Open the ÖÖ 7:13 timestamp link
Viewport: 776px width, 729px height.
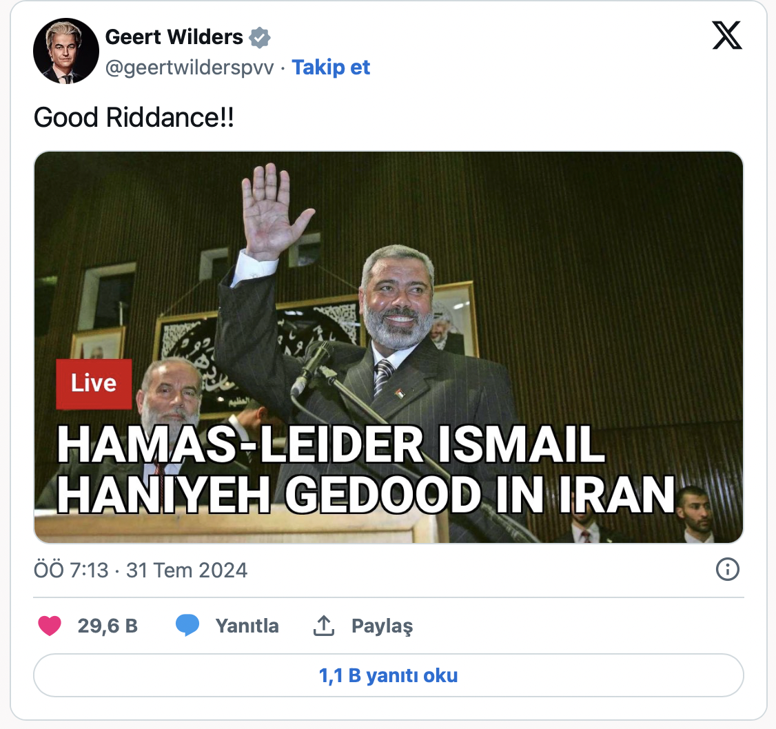(71, 570)
